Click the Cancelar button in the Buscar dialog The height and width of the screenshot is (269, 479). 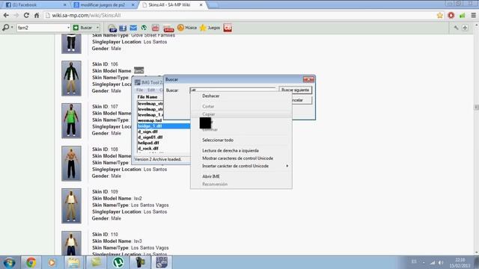coord(302,100)
